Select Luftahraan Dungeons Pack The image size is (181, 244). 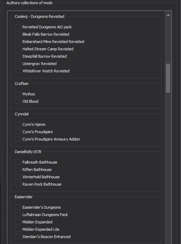pyautogui.click(x=18, y=214)
